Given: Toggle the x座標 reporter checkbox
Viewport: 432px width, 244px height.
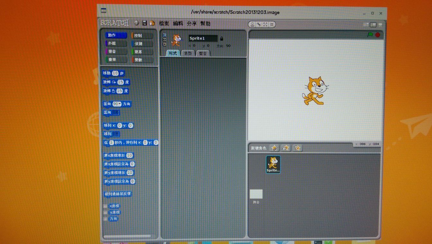Looking at the screenshot, I should (105, 206).
